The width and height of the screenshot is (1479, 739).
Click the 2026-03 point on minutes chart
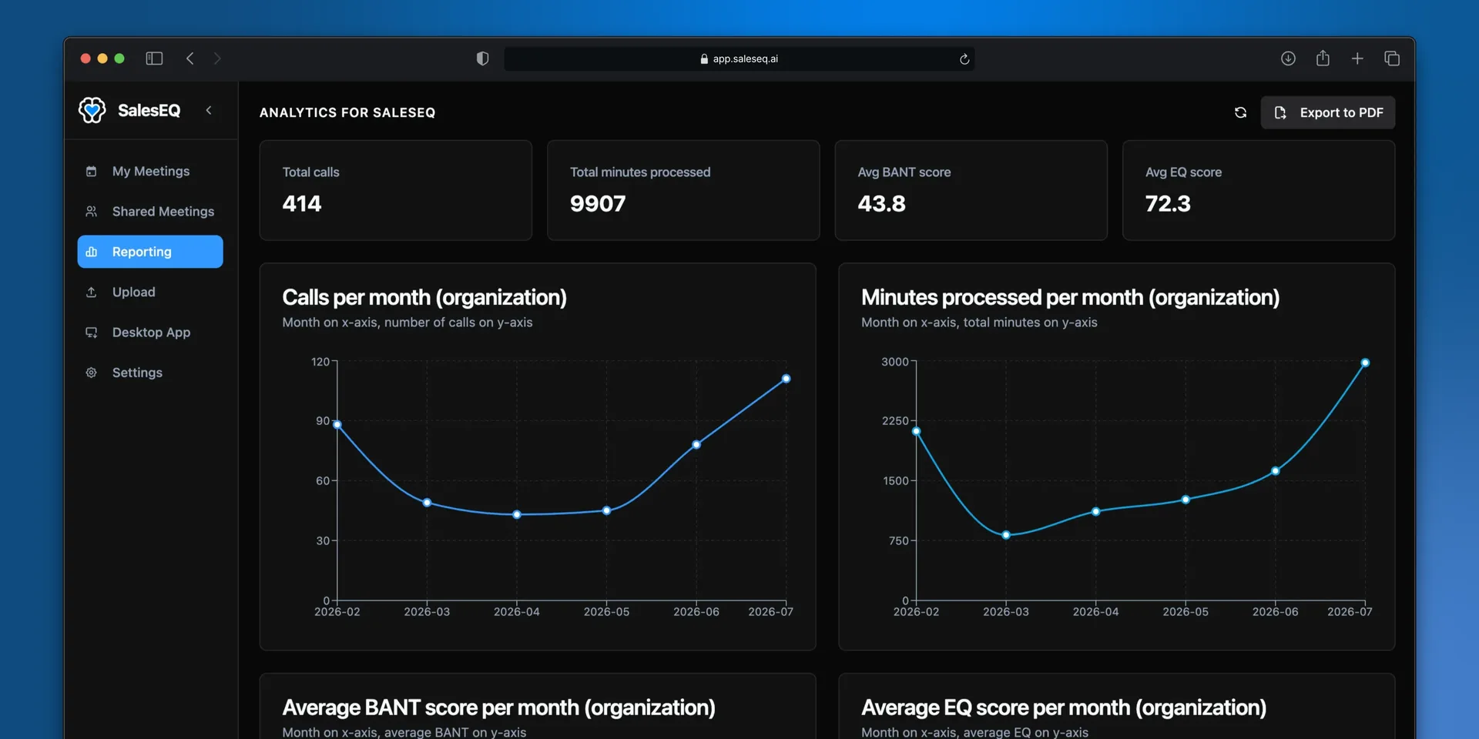tap(1006, 535)
